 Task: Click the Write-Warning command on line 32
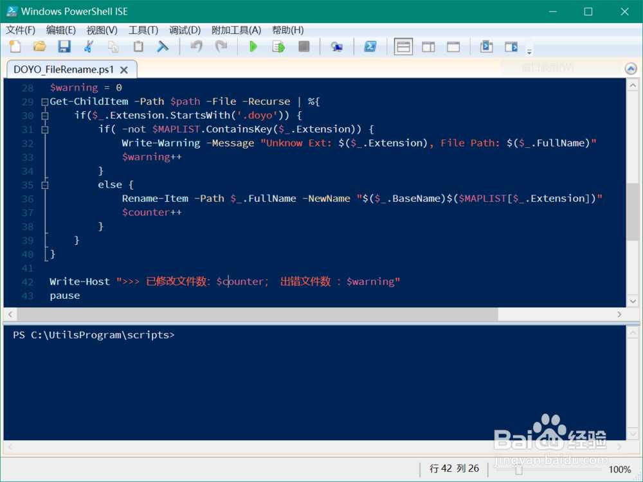(x=161, y=143)
